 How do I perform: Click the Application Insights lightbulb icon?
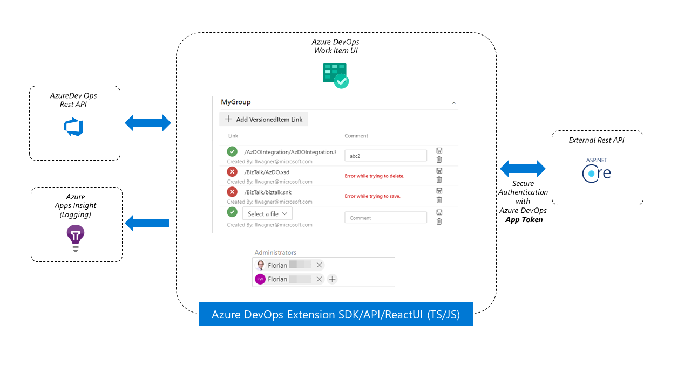tap(76, 238)
